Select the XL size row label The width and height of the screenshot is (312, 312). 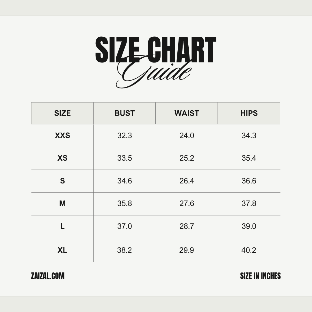pyautogui.click(x=62, y=250)
